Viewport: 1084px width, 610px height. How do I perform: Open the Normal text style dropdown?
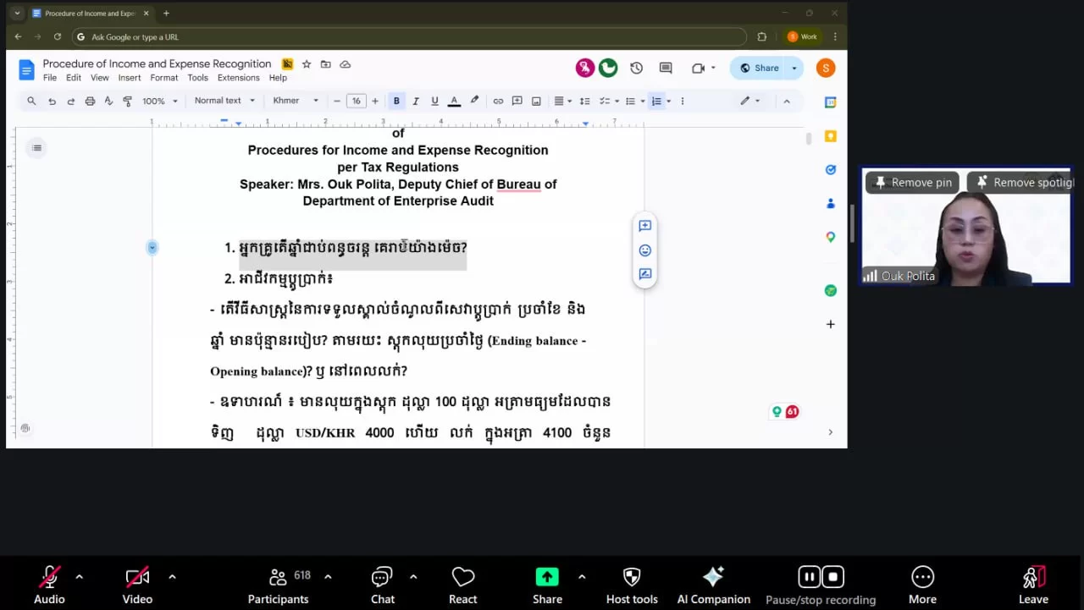coord(224,101)
